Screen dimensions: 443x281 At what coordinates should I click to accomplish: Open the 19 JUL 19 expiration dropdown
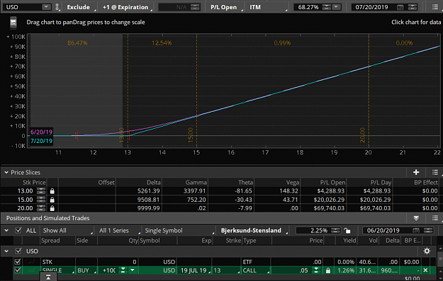pos(194,270)
